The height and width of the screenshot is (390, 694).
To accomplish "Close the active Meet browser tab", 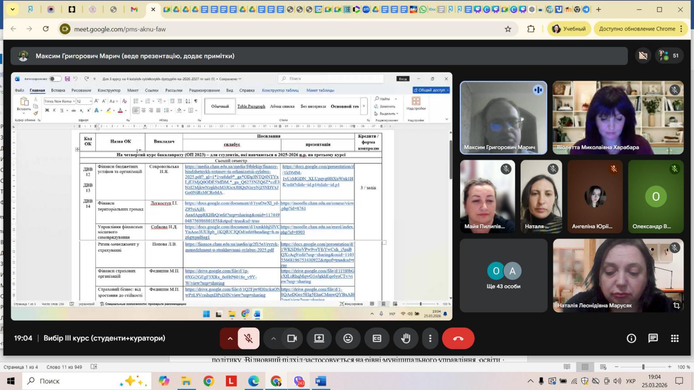I will coord(153,9).
